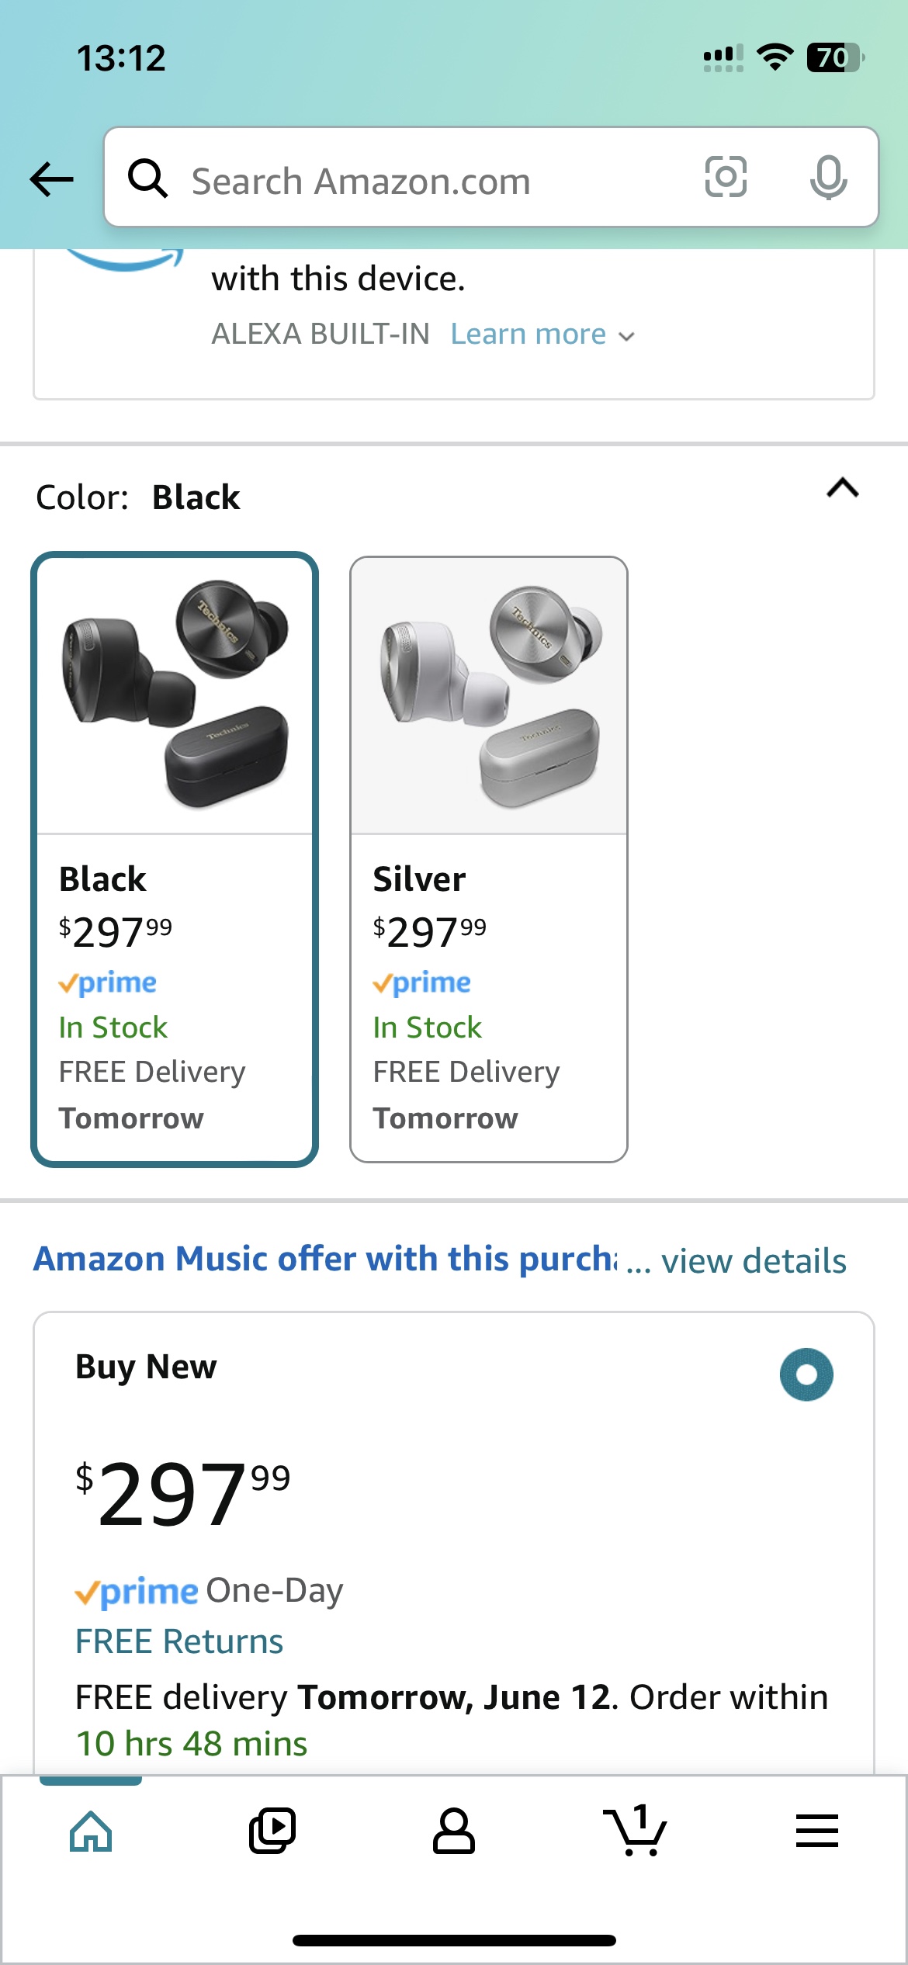
Task: Select the Buy New radio button
Action: pyautogui.click(x=806, y=1374)
